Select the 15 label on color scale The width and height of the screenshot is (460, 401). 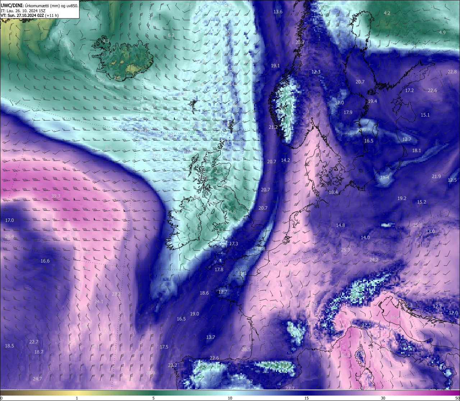tap(307, 398)
